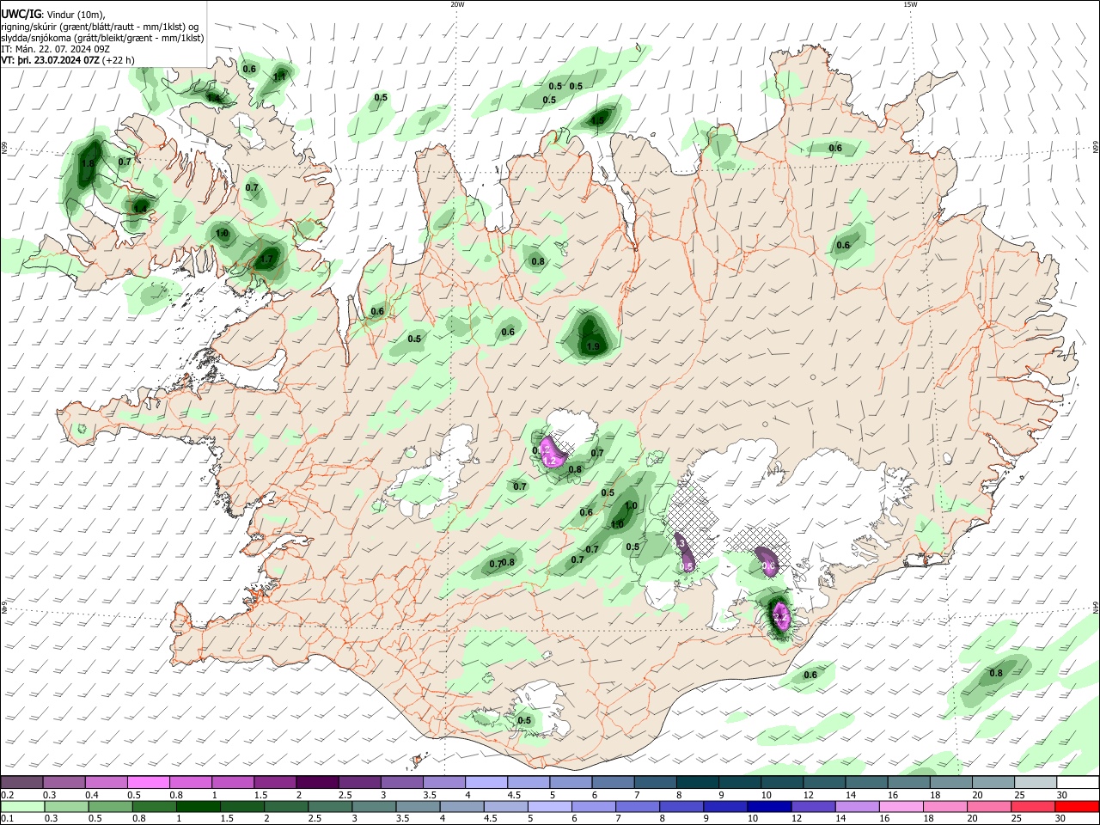Viewport: 1100px width, 825px height.
Task: Click the light pink 16 swatch in the lower legend row
Action: [x=901, y=807]
